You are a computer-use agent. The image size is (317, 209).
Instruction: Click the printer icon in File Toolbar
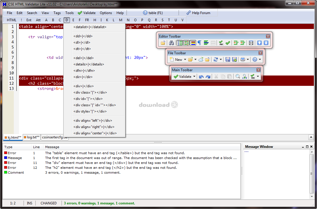click(243, 59)
